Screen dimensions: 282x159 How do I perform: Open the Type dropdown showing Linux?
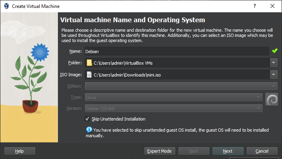[x=174, y=97]
